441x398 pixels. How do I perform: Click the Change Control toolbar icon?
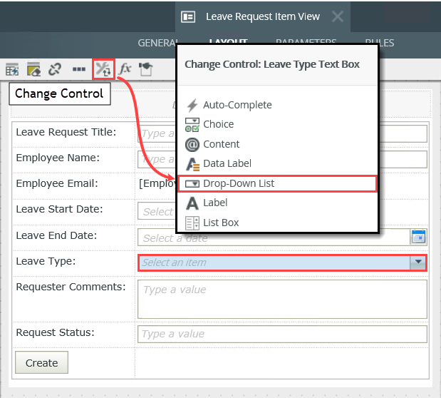tap(103, 69)
